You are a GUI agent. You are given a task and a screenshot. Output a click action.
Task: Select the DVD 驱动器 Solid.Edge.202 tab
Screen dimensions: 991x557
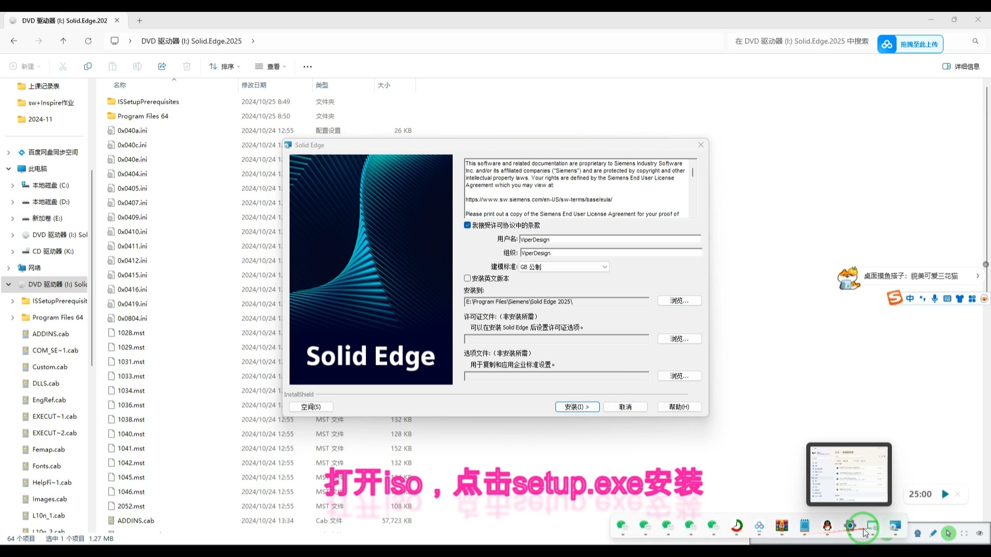(x=65, y=21)
